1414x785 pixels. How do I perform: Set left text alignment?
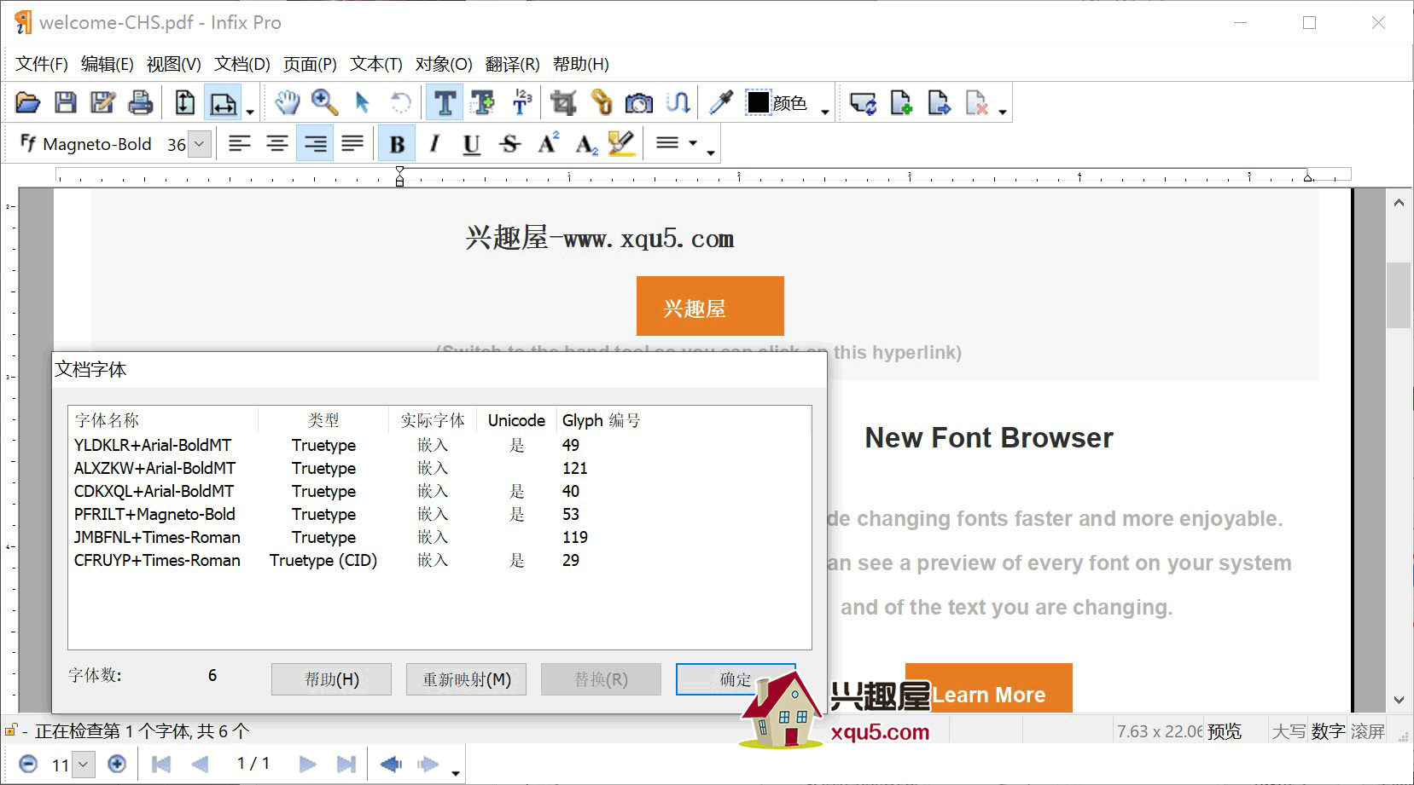tap(240, 143)
